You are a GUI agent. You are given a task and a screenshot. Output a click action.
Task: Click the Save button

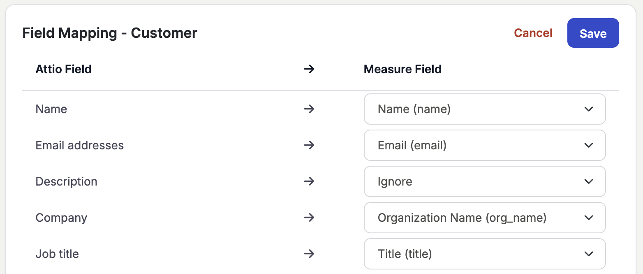[x=593, y=33]
